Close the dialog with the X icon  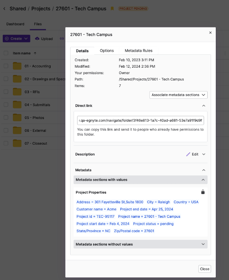pyautogui.click(x=210, y=33)
